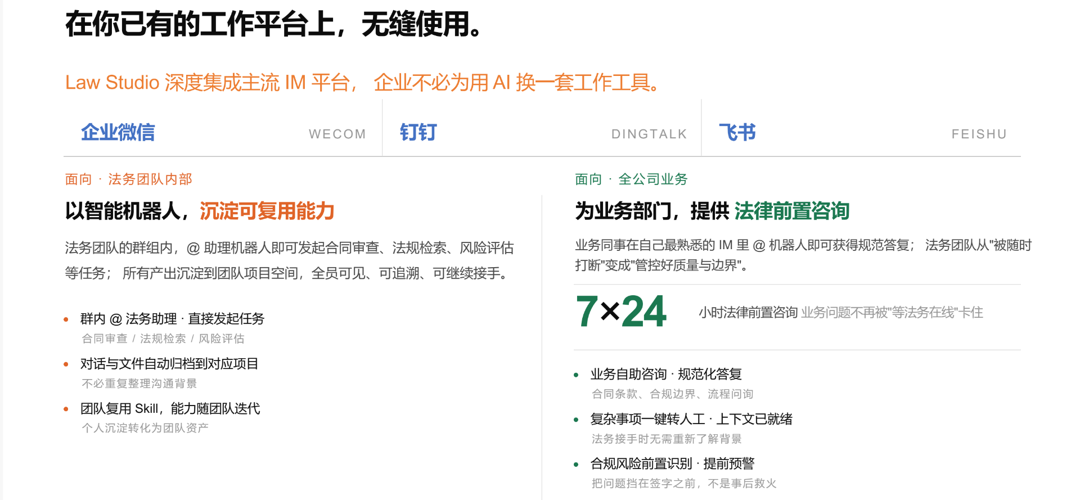Click the bullet 团队复用 Skill，能力随团队迭代

point(170,409)
